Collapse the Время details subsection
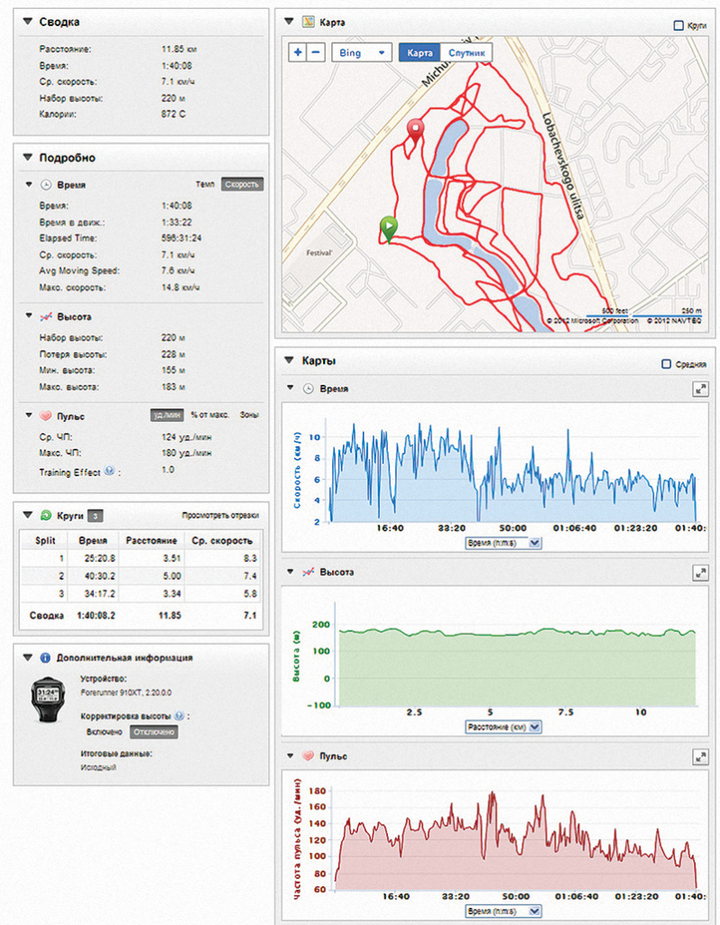The image size is (720, 925). 29,184
